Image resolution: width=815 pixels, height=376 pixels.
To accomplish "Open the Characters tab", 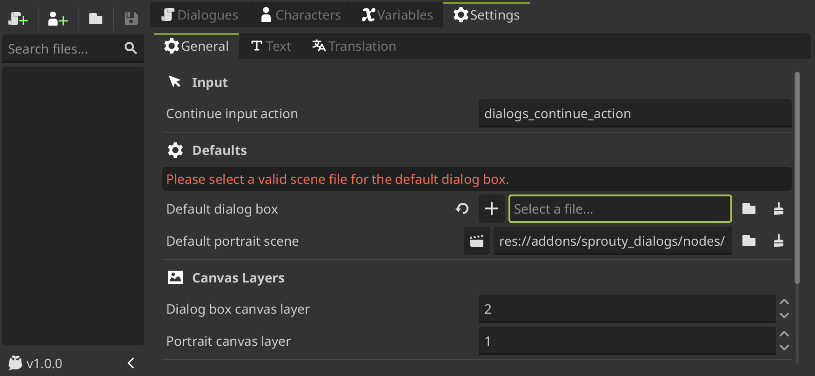I will 301,15.
